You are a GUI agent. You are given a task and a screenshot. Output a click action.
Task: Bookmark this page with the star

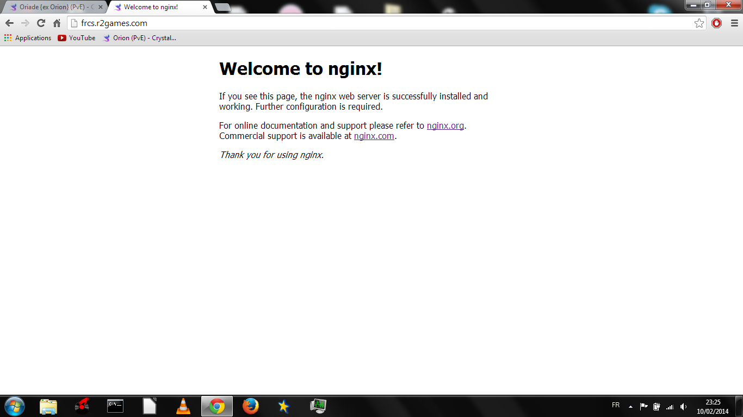coord(699,23)
